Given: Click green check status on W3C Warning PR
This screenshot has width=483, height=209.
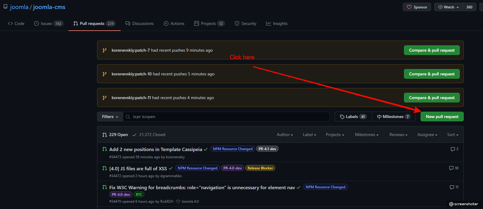Looking at the screenshot, I should [298, 187].
